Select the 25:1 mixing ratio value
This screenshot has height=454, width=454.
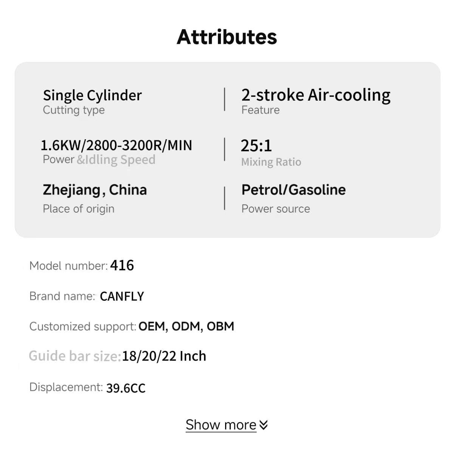[x=257, y=146]
